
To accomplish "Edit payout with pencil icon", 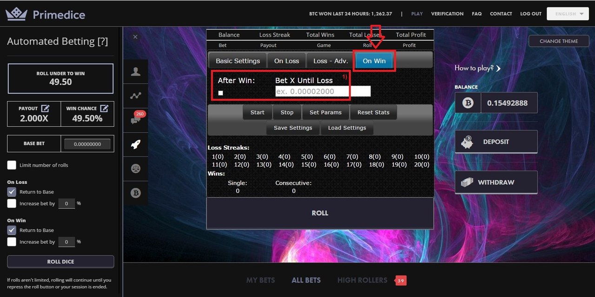I will point(45,108).
